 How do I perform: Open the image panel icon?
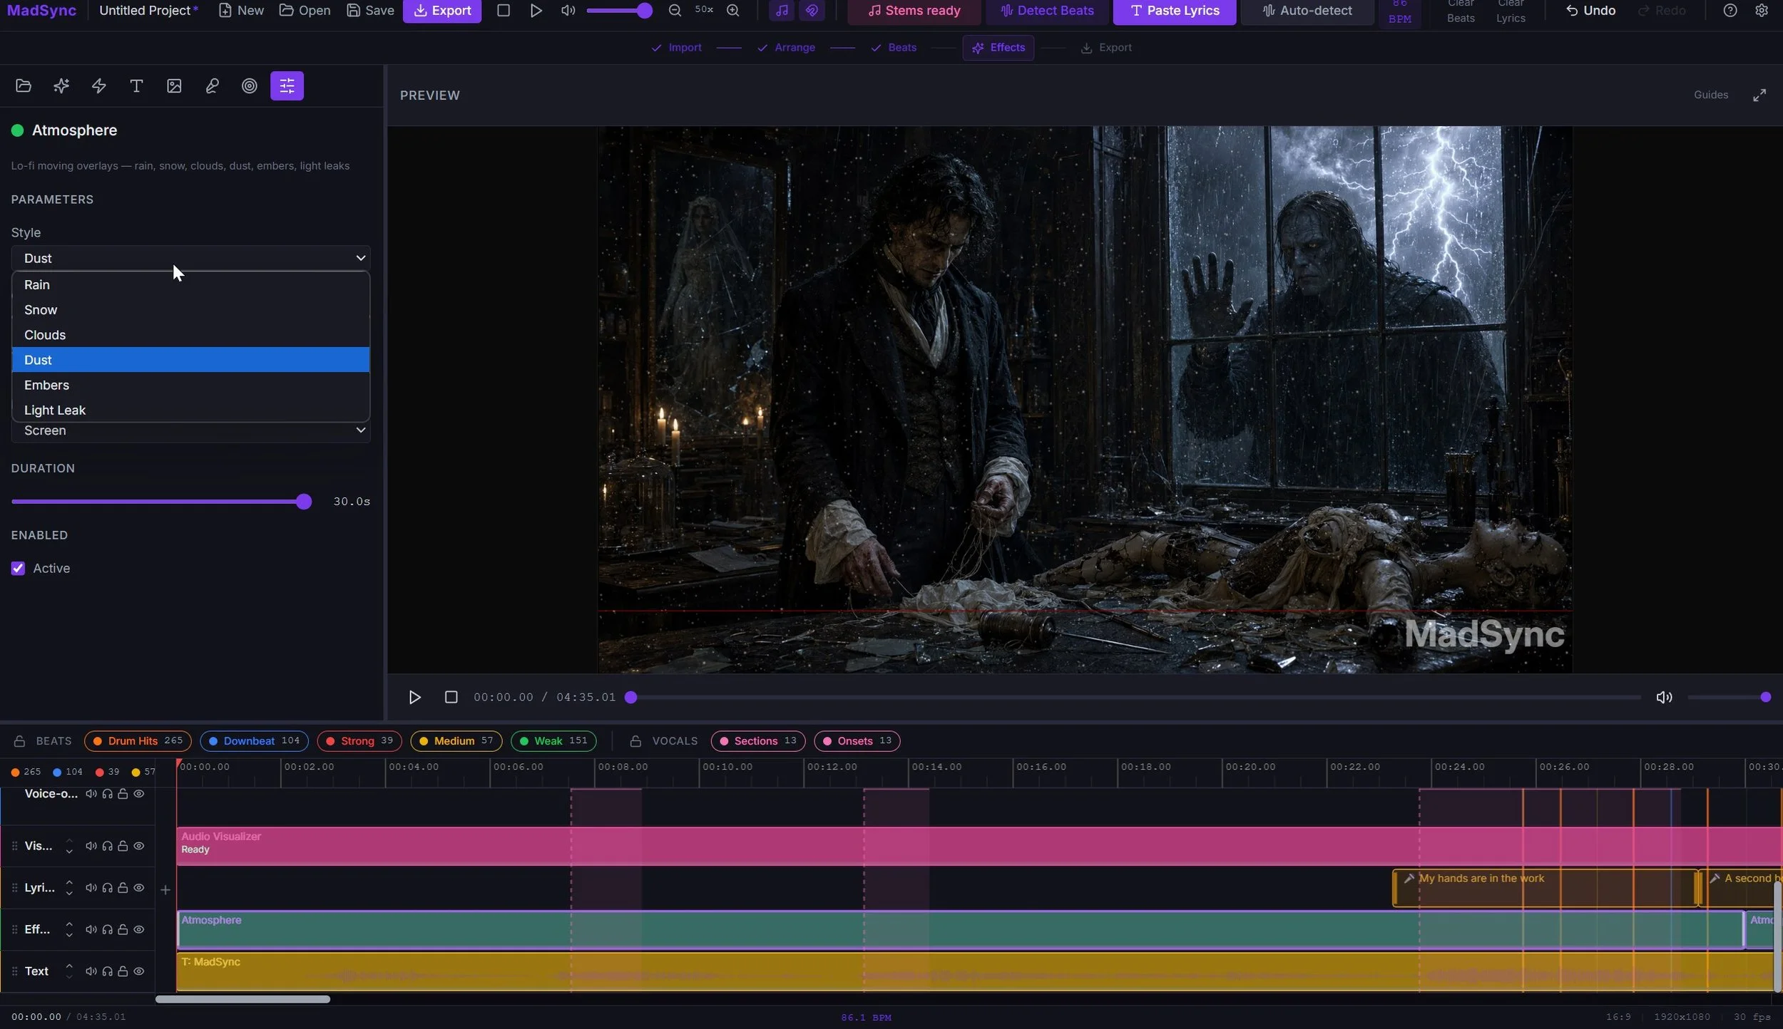point(174,86)
